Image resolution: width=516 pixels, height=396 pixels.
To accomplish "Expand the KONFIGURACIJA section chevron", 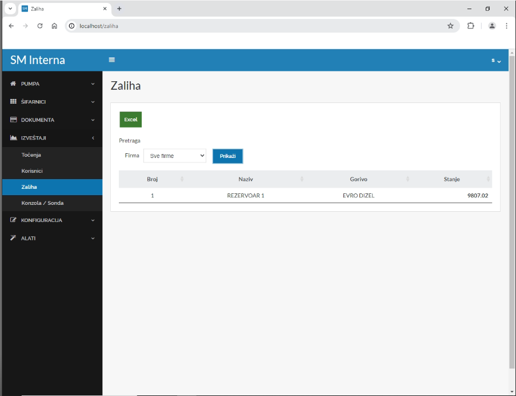I will click(93, 220).
